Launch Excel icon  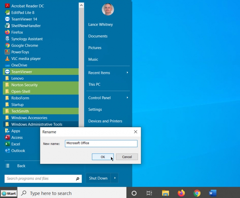point(7,144)
